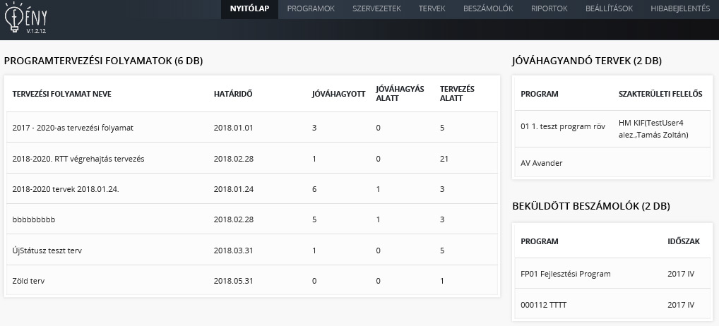Select 2018-2020. RTT végrehajtás tervezés row
The height and width of the screenshot is (326, 719).
(x=78, y=159)
